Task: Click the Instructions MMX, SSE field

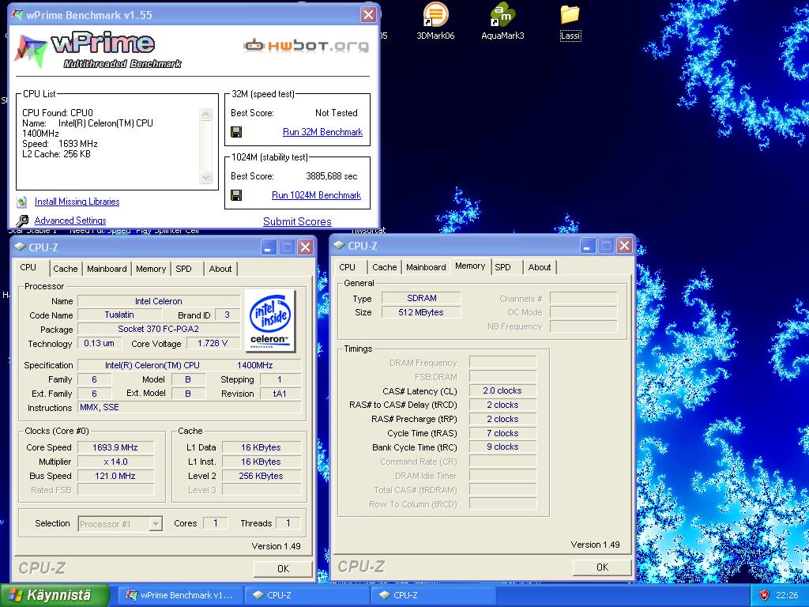Action: [x=189, y=407]
